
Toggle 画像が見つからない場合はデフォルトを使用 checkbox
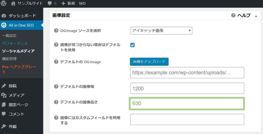click(x=132, y=45)
